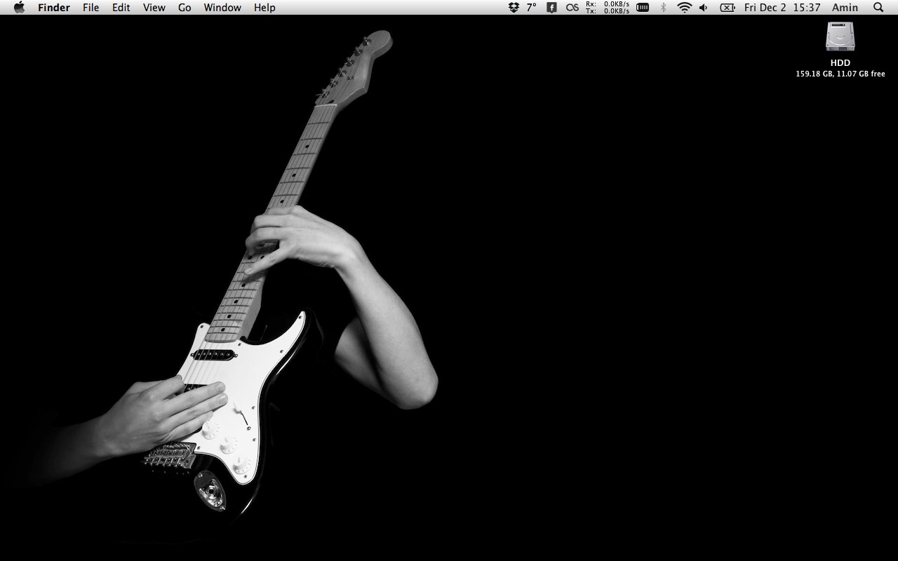Open the Window menu
Image resolution: width=898 pixels, height=561 pixels.
(x=222, y=8)
